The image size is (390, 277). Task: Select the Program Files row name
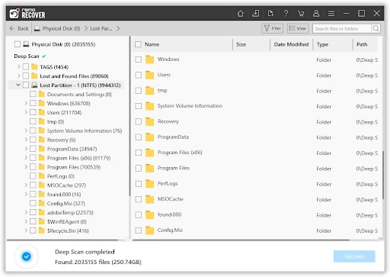pos(174,168)
